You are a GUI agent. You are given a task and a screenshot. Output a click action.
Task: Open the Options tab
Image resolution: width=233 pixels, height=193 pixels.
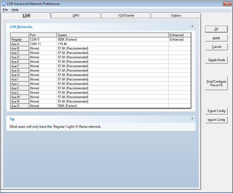(176, 15)
